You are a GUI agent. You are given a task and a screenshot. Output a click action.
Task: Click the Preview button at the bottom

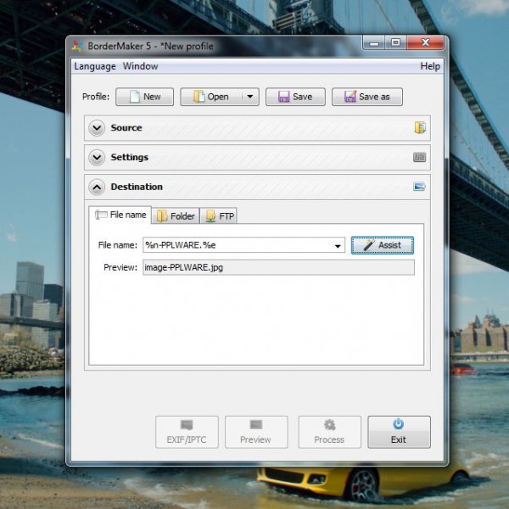point(256,432)
